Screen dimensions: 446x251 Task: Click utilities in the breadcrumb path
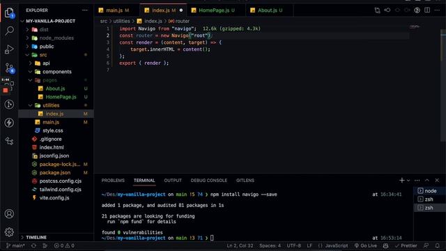[121, 21]
